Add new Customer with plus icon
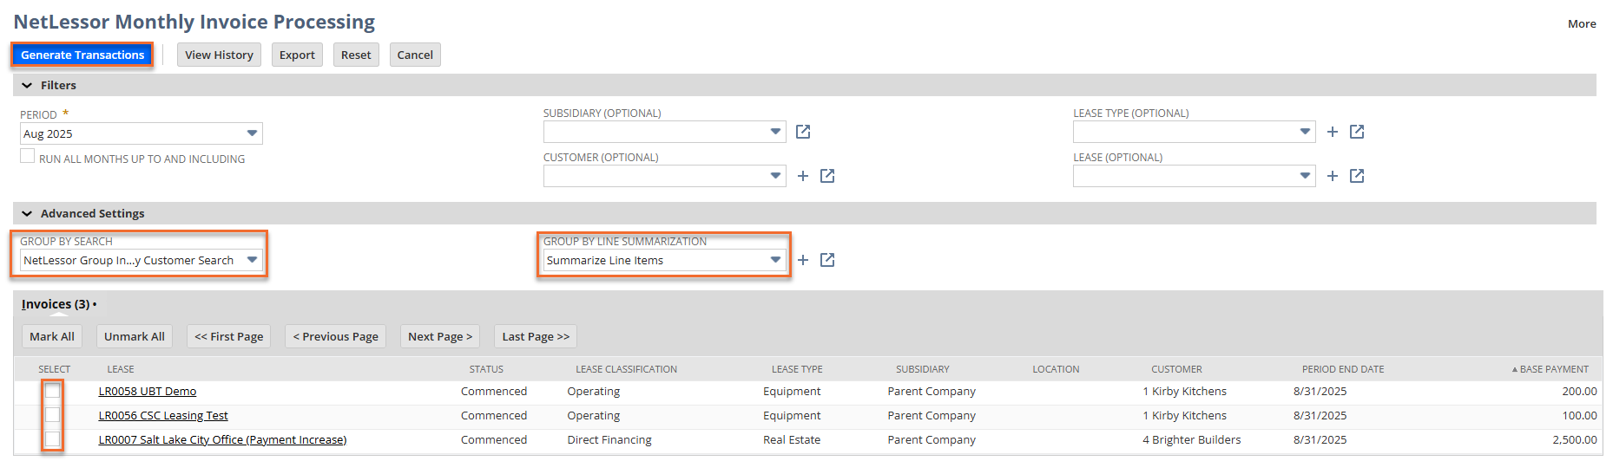This screenshot has width=1613, height=461. (x=803, y=176)
